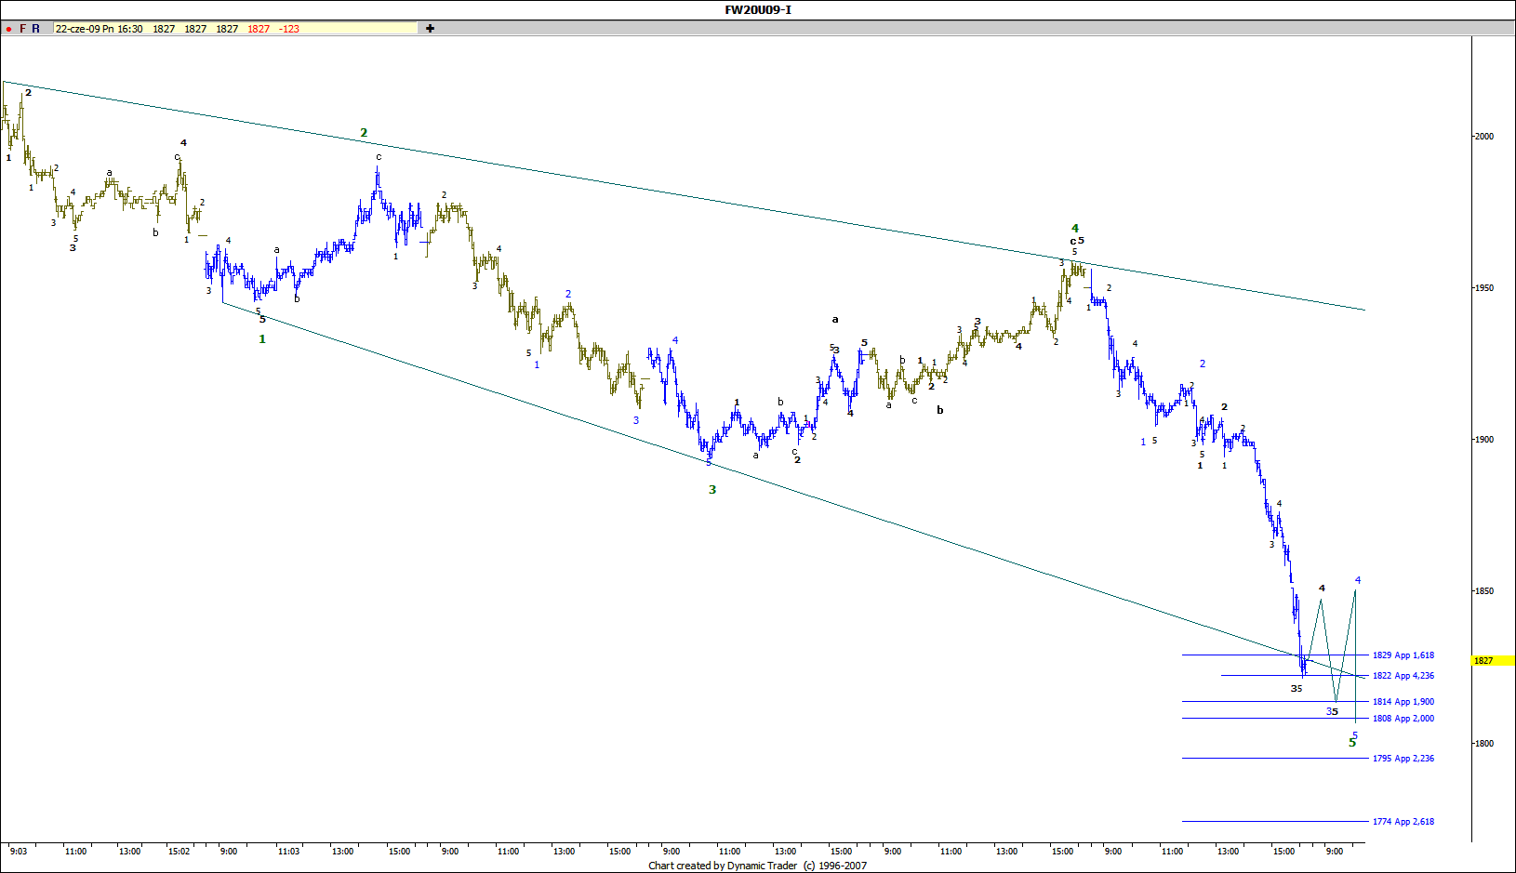Click the 1950 price axis label
Viewport: 1516px width, 873px height.
1484,288
